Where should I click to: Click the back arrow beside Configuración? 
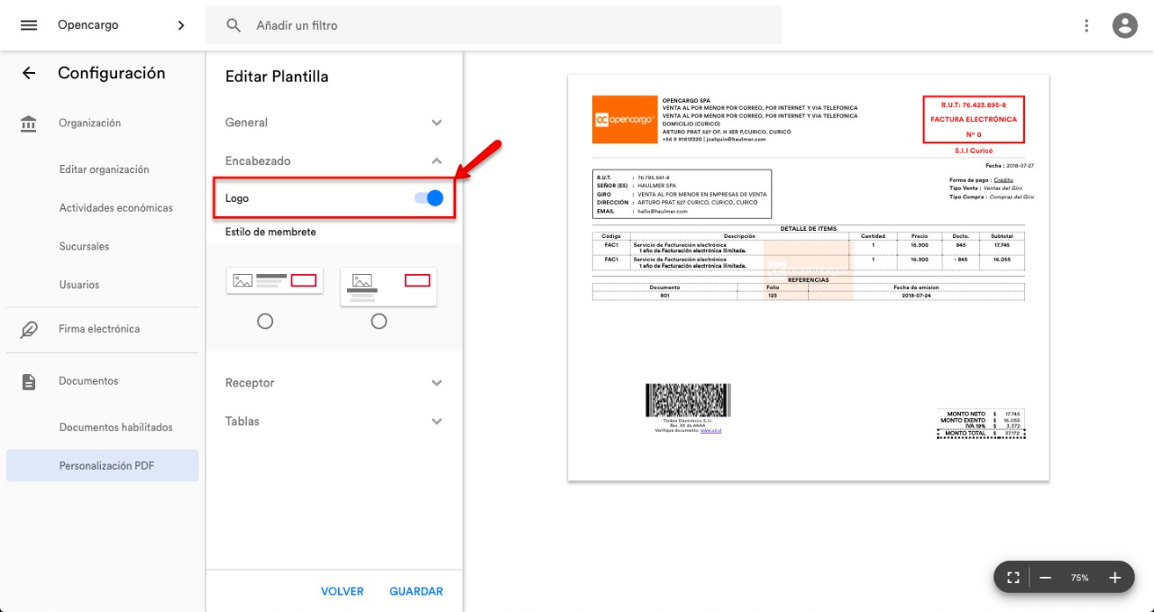tap(29, 74)
